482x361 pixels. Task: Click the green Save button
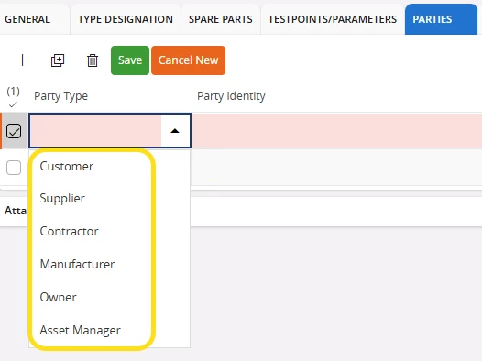(x=130, y=60)
